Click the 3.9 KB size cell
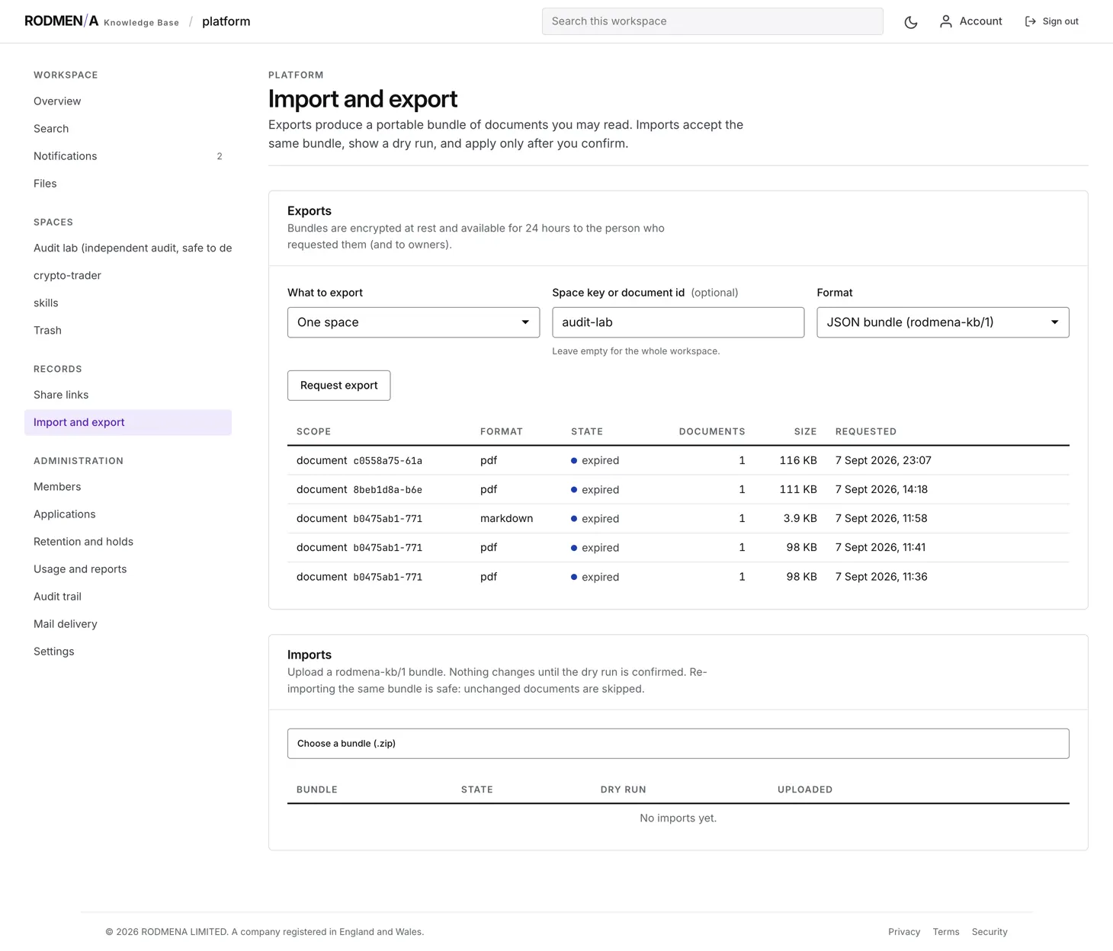This screenshot has height=951, width=1113. pos(800,518)
